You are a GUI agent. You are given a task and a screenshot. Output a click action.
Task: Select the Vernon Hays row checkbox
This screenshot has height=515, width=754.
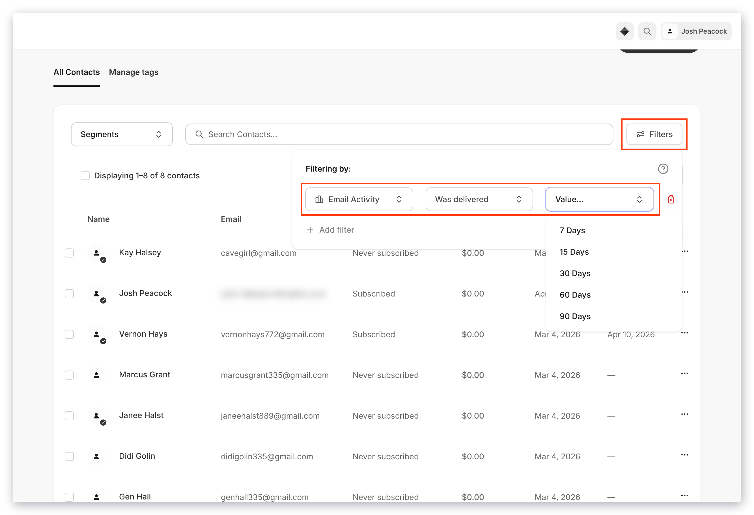(x=69, y=334)
